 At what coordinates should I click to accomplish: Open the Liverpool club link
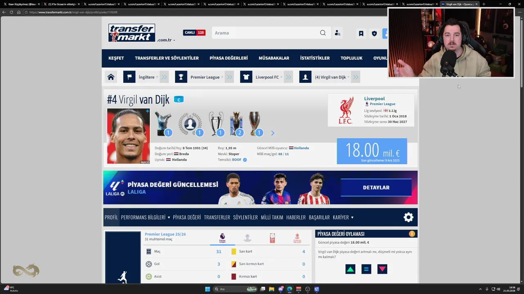pyautogui.click(x=374, y=98)
